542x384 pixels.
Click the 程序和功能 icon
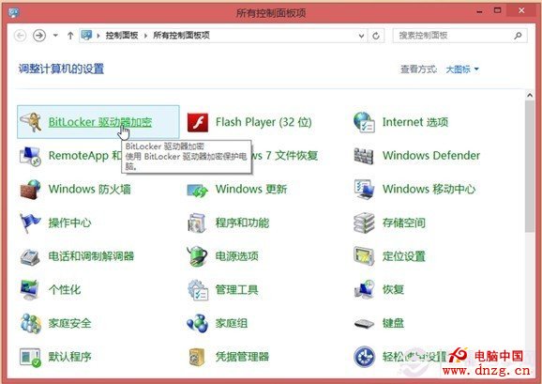pos(197,223)
